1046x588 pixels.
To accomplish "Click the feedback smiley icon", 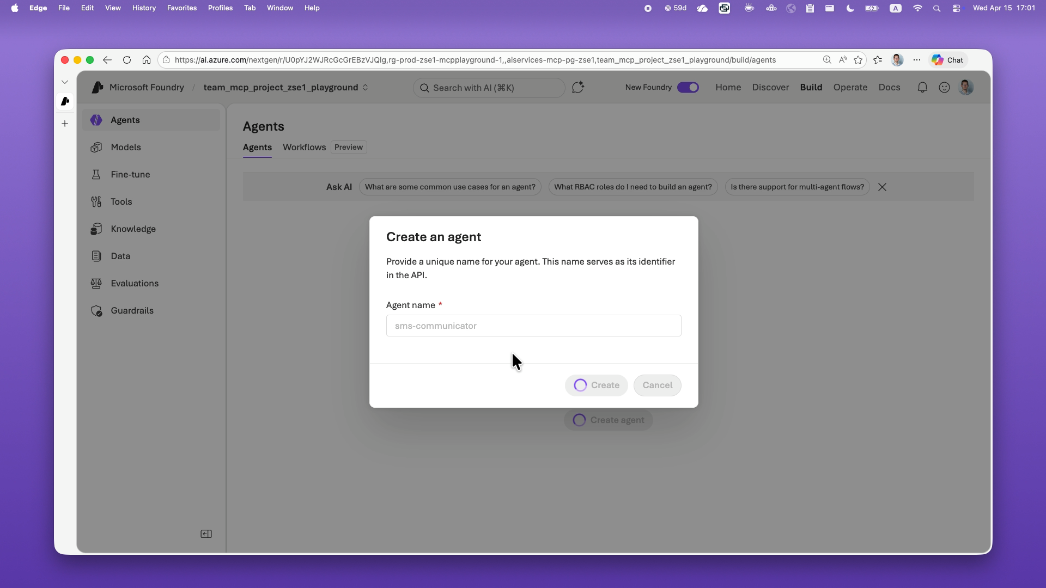I will coord(944,87).
